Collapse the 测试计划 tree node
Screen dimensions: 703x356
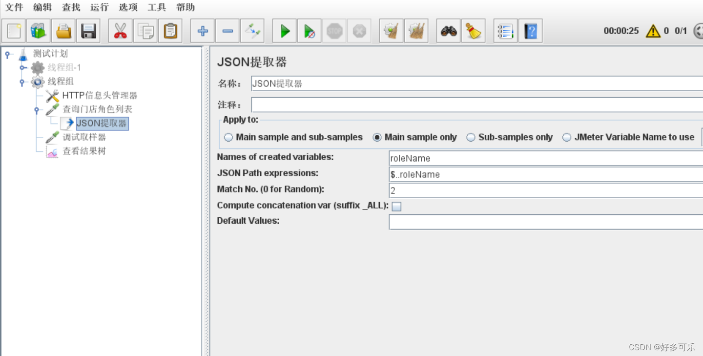[7, 54]
